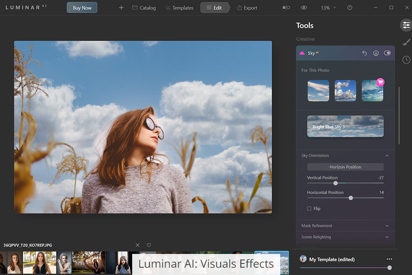The image size is (412, 275).
Task: Toggle the eye preview icon in top bar
Action: [x=304, y=8]
